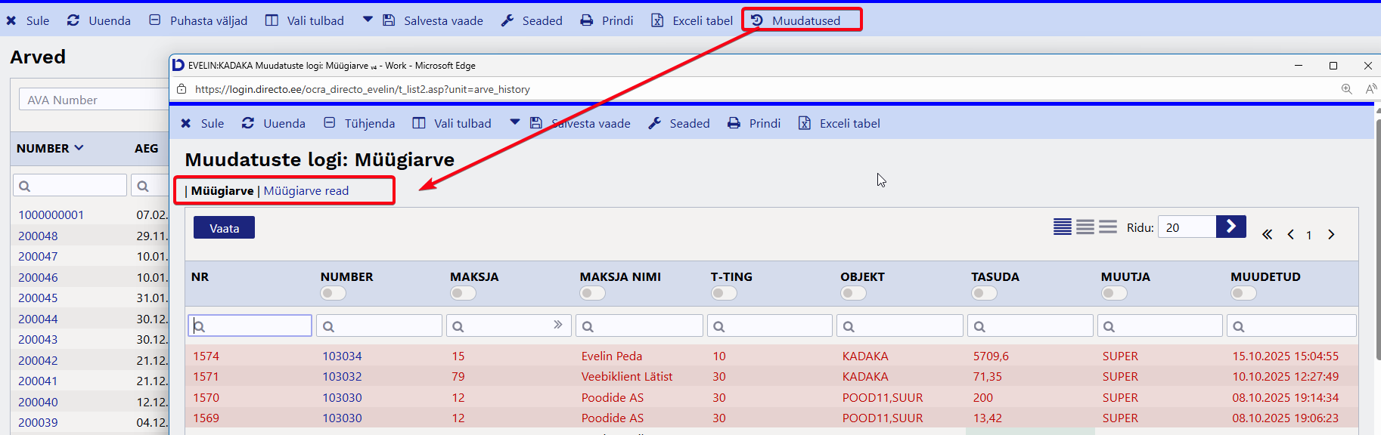Open invoice link 200048 in the Arved list
Viewport: 1381px width, 435px height.
point(38,236)
